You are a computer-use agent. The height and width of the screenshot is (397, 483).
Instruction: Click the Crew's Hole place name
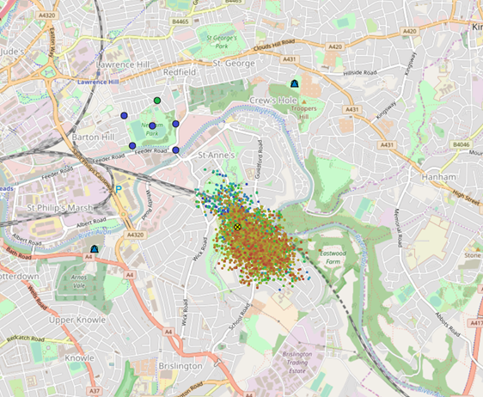(x=273, y=101)
